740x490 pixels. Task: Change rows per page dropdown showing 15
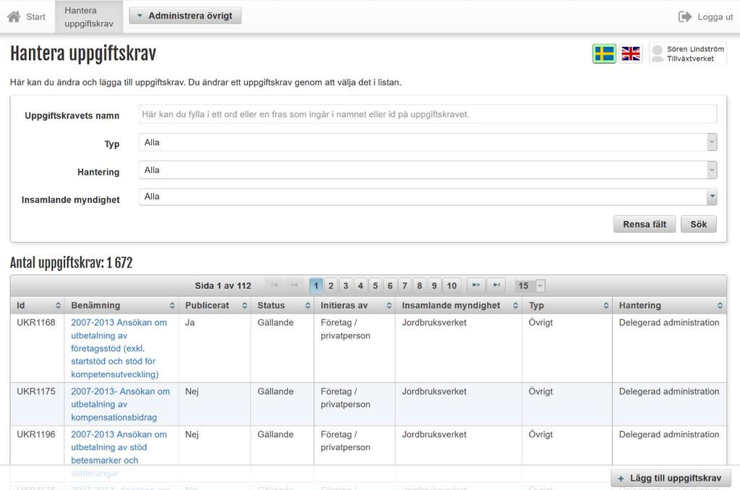(x=530, y=285)
